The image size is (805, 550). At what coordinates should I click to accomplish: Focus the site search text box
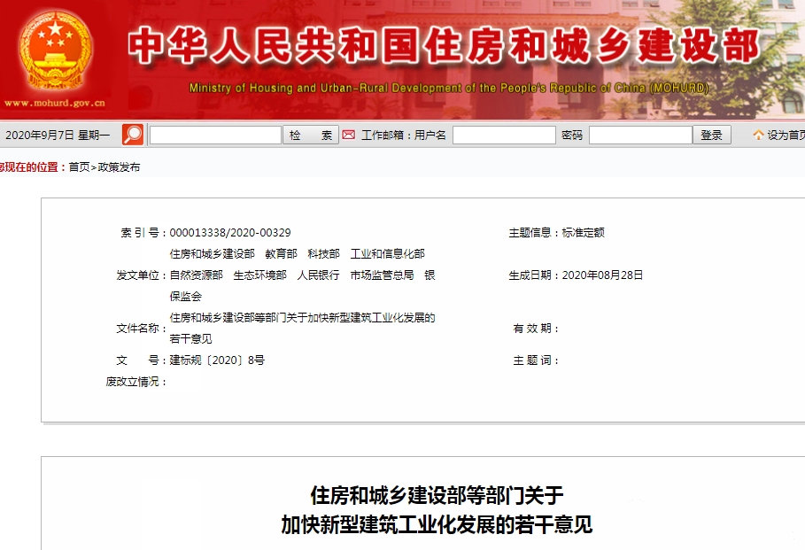click(x=215, y=136)
